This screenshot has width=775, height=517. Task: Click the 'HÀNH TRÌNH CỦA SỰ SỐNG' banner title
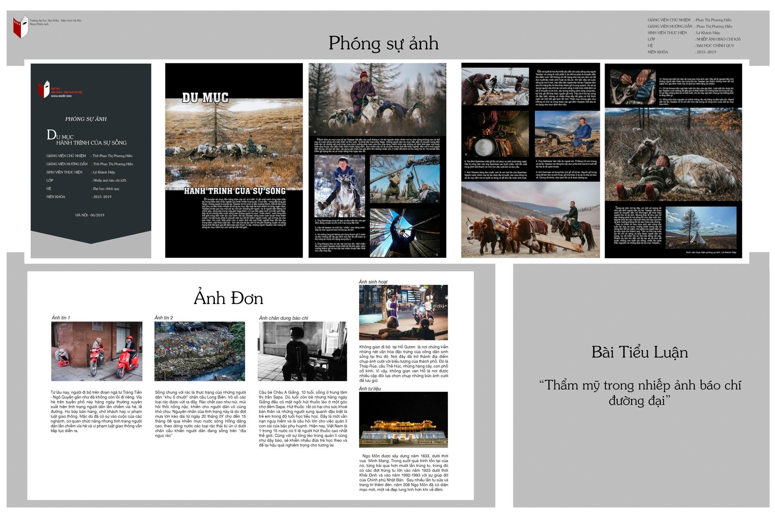(x=235, y=191)
